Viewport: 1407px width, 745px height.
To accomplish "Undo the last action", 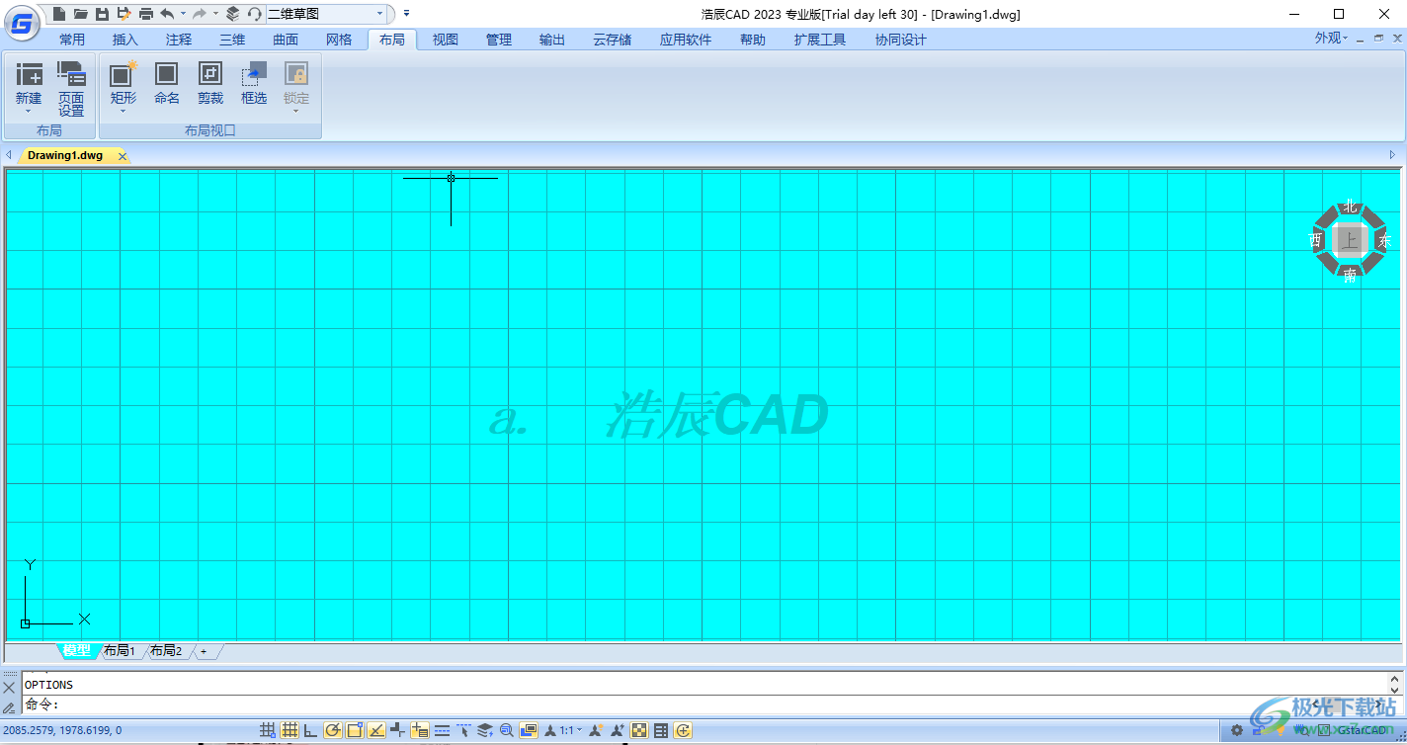I will [167, 14].
